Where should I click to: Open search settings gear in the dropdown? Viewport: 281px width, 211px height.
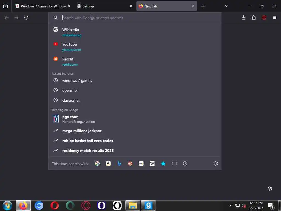tap(216, 163)
